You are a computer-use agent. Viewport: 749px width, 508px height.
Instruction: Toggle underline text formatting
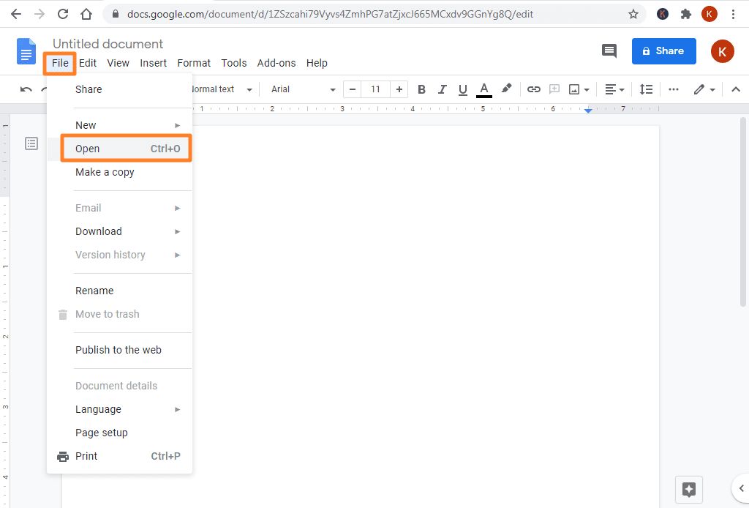[462, 89]
